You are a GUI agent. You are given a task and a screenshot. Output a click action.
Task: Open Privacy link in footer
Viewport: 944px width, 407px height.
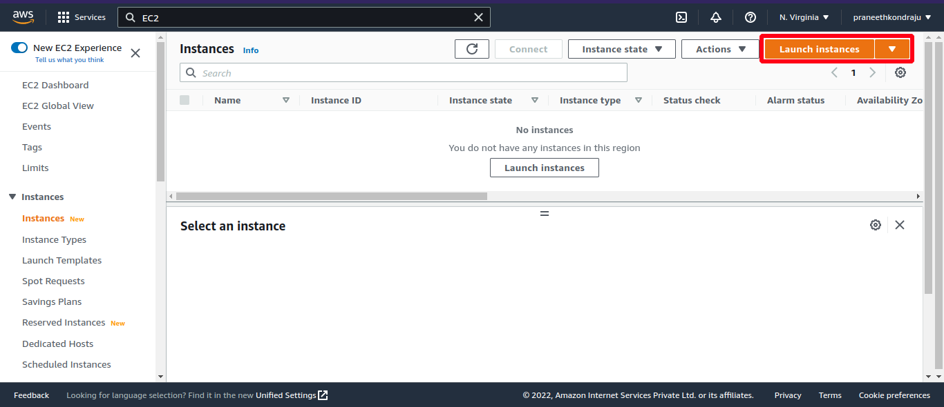[x=788, y=395]
